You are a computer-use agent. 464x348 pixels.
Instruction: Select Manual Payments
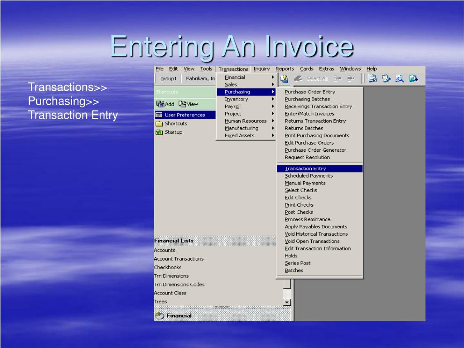tap(319, 183)
